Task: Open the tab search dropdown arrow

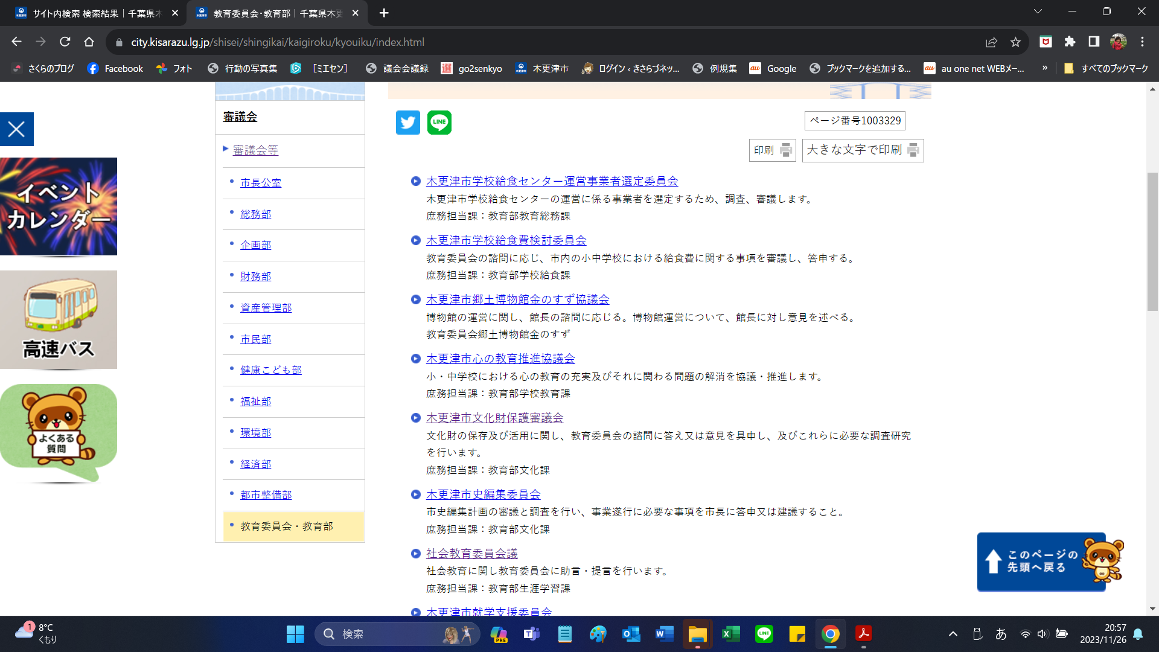Action: pyautogui.click(x=1038, y=11)
